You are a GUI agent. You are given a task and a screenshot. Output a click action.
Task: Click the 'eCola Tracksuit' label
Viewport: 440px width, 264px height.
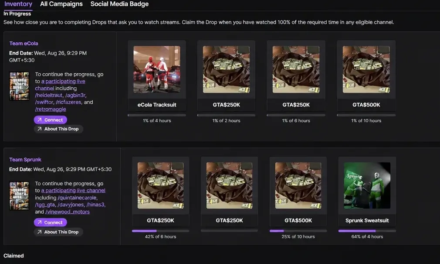coord(157,105)
